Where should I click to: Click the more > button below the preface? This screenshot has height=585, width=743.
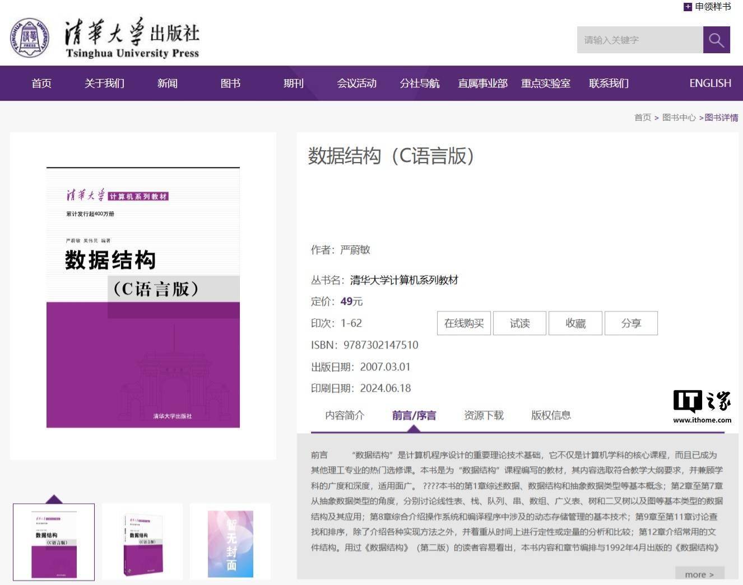(700, 574)
